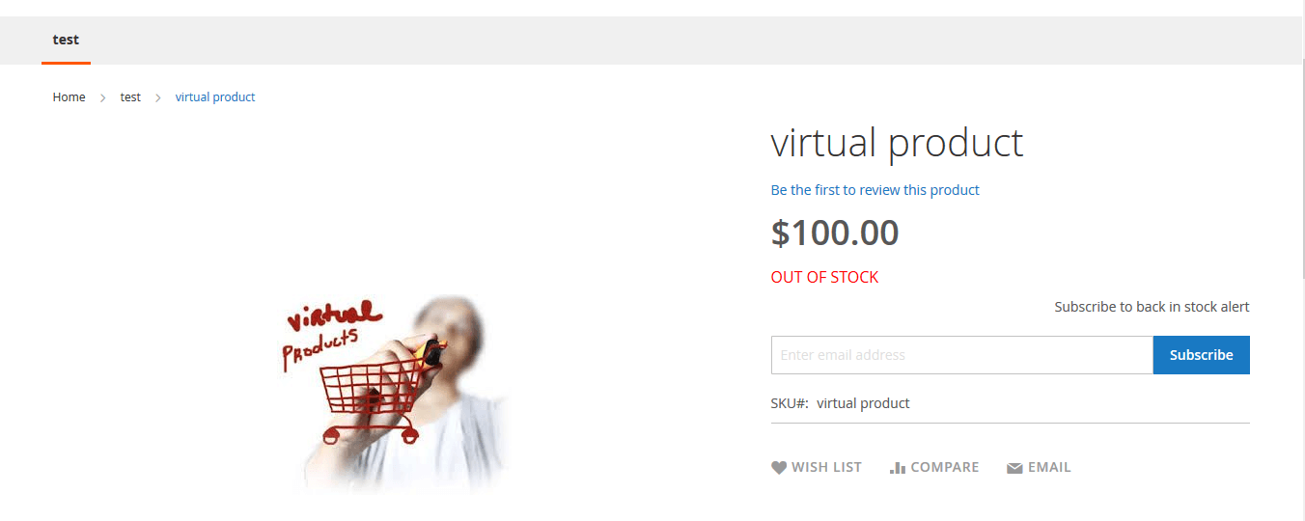Add product via WISH LIST text link
The image size is (1305, 521).
(826, 468)
